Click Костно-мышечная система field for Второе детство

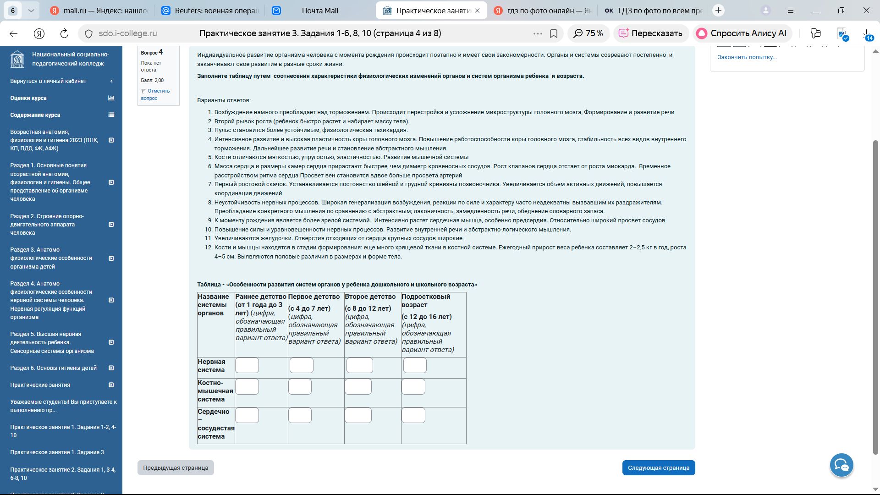(358, 387)
